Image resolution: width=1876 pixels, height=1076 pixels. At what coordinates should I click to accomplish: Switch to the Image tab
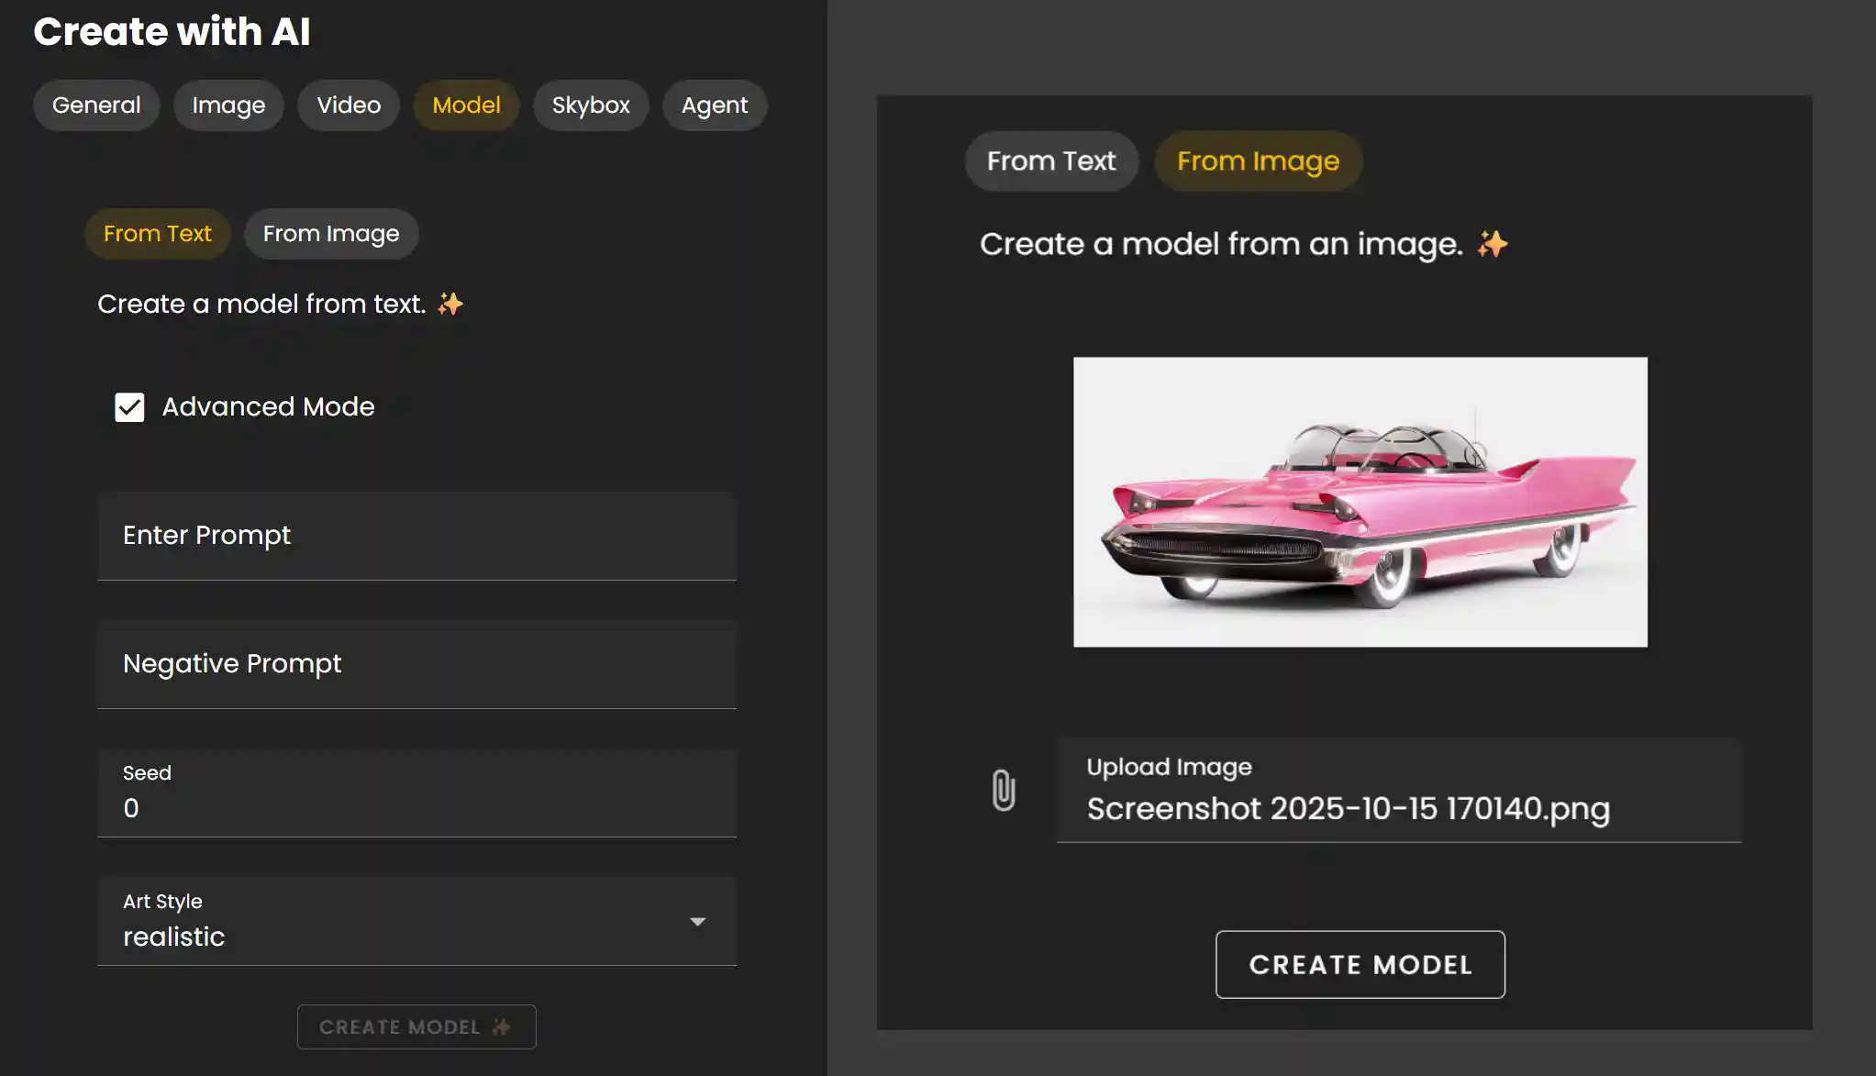pos(228,105)
